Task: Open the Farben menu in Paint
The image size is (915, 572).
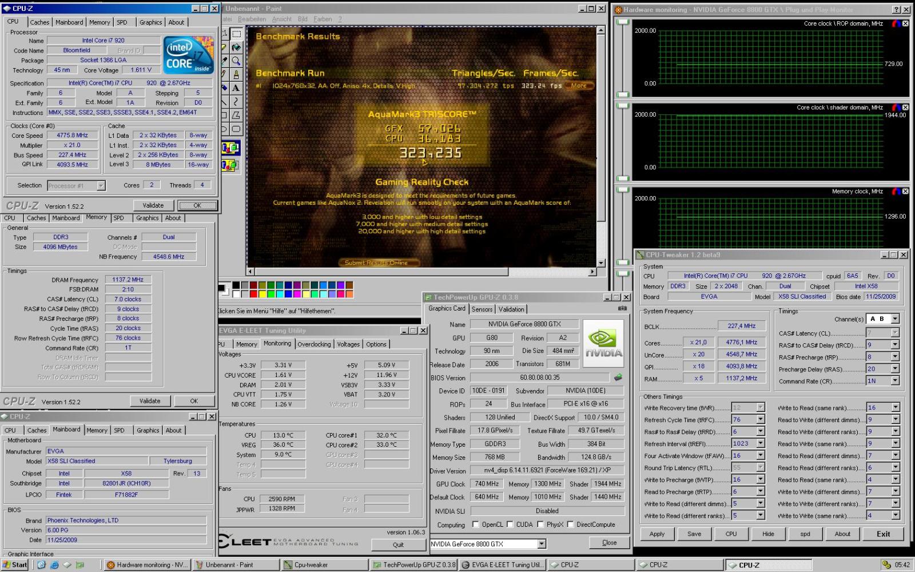Action: point(323,19)
